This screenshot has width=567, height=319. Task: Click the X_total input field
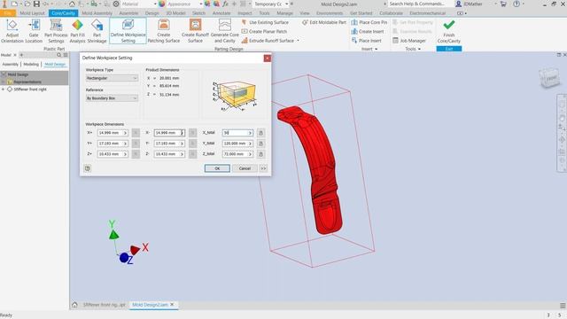coord(237,133)
